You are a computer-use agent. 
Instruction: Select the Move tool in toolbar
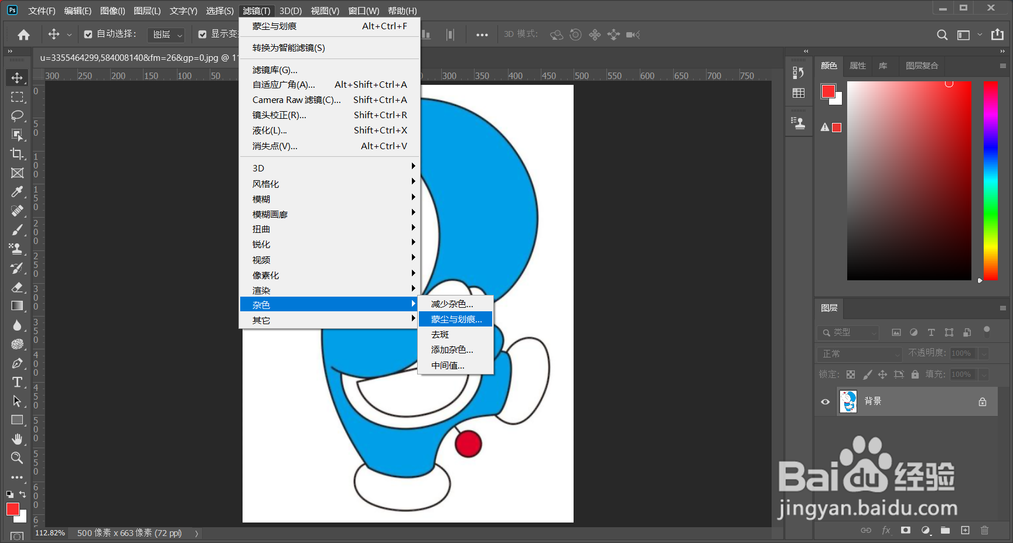click(x=17, y=78)
